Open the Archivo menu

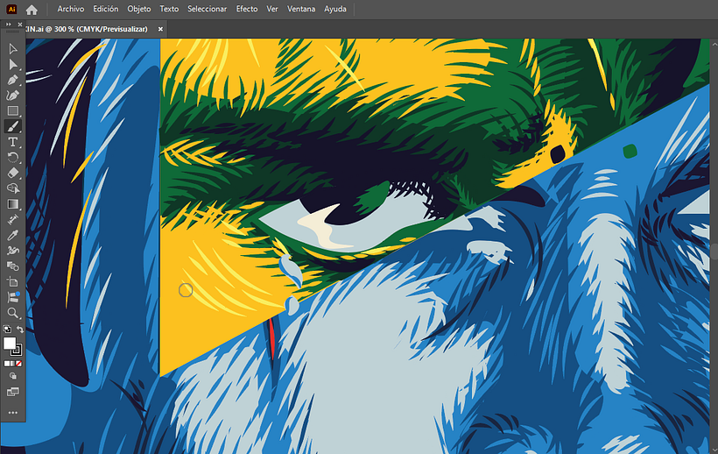(71, 9)
